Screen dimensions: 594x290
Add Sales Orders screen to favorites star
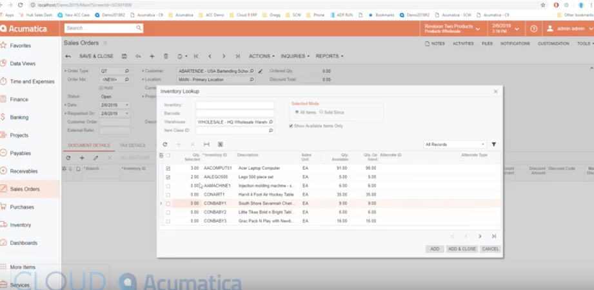click(105, 43)
